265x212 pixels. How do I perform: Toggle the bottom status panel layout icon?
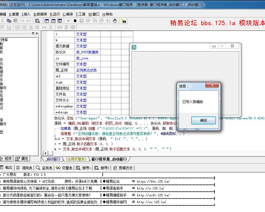click(x=53, y=21)
